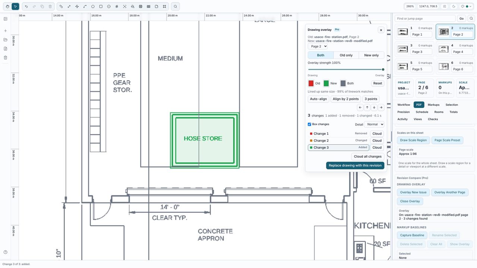Go to the Rooms tab

pyautogui.click(x=439, y=112)
